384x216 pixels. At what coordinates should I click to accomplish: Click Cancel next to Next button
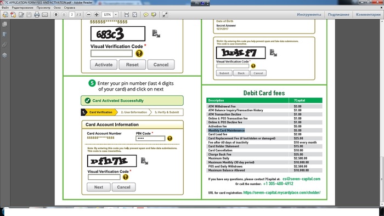coord(123,187)
